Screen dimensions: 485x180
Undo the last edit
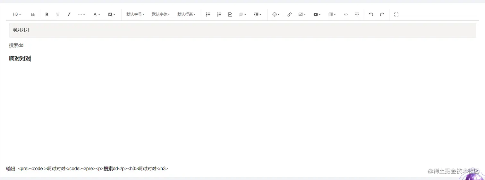[371, 14]
